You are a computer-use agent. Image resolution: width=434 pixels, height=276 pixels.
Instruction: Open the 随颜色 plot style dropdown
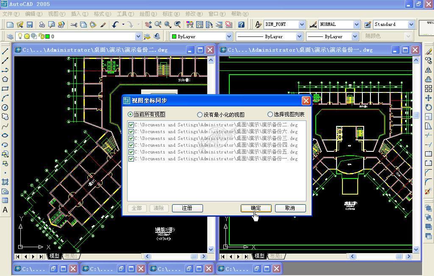[x=408, y=36]
